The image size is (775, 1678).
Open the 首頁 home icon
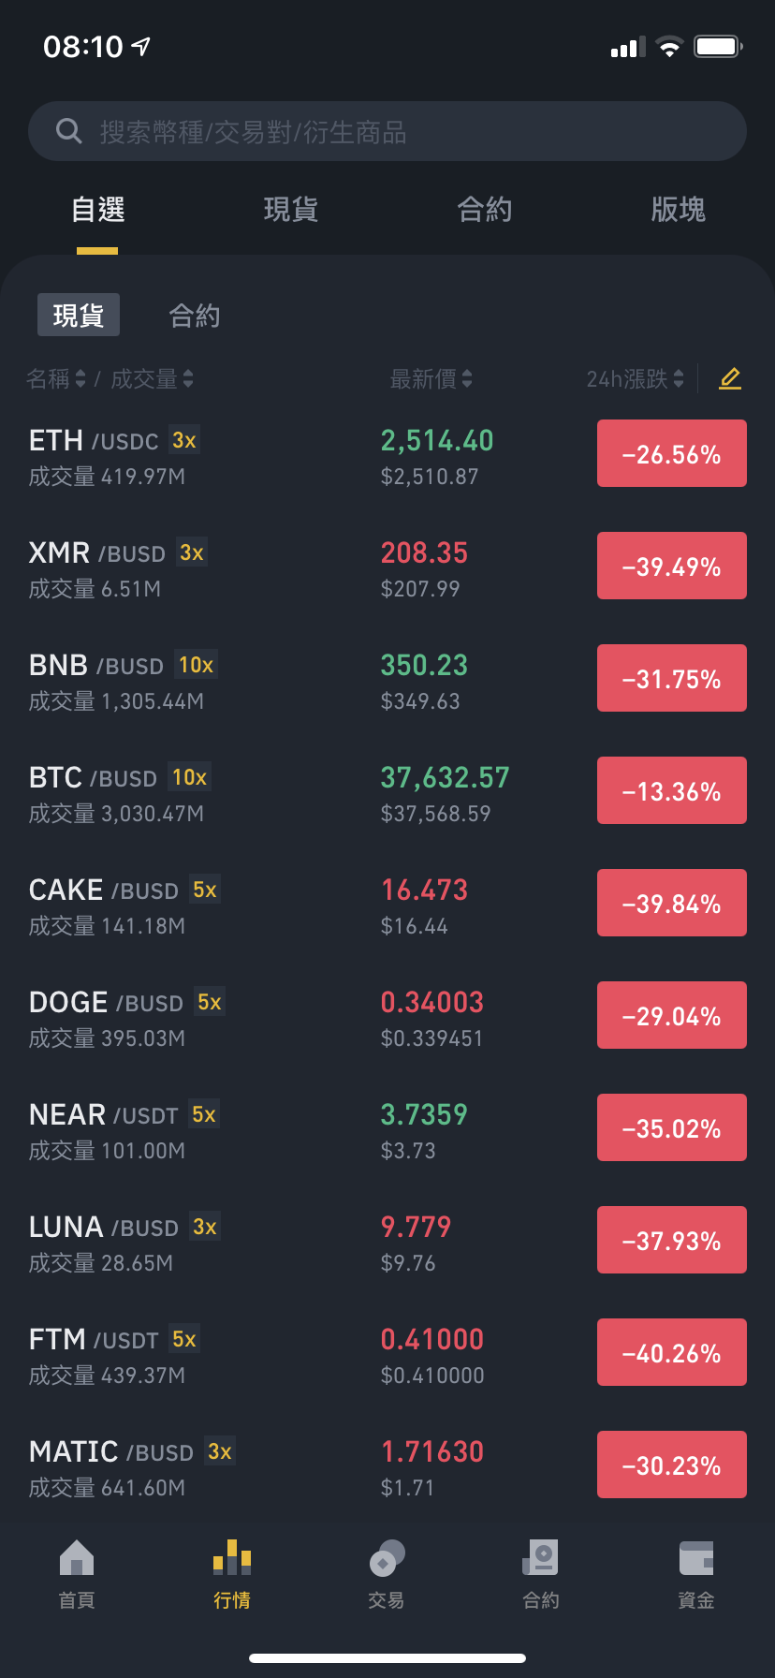point(77,1558)
